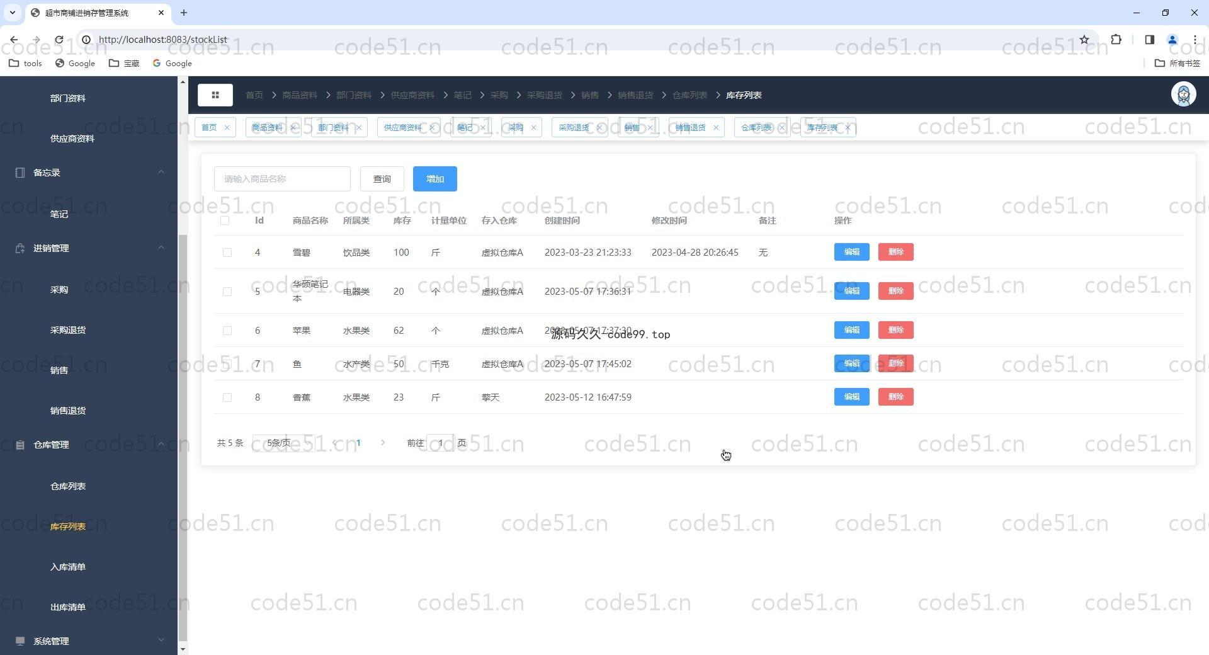Click the 首页 breadcrumb link
The width and height of the screenshot is (1209, 655).
pos(254,95)
